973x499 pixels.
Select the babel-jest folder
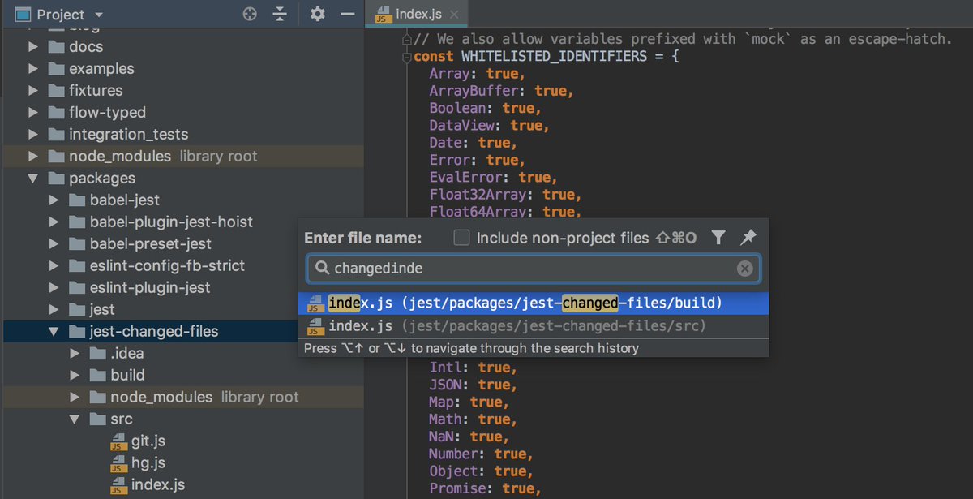125,200
